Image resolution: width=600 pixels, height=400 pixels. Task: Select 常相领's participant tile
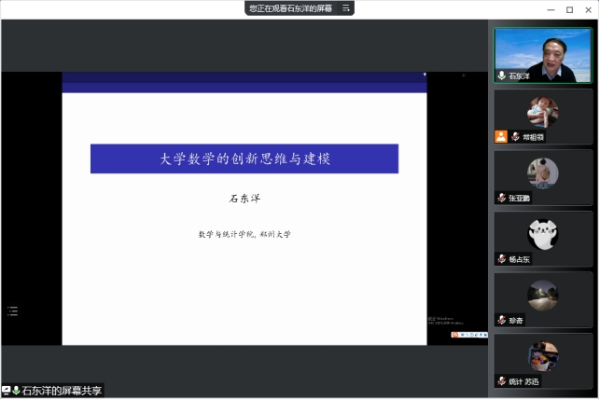click(542, 116)
